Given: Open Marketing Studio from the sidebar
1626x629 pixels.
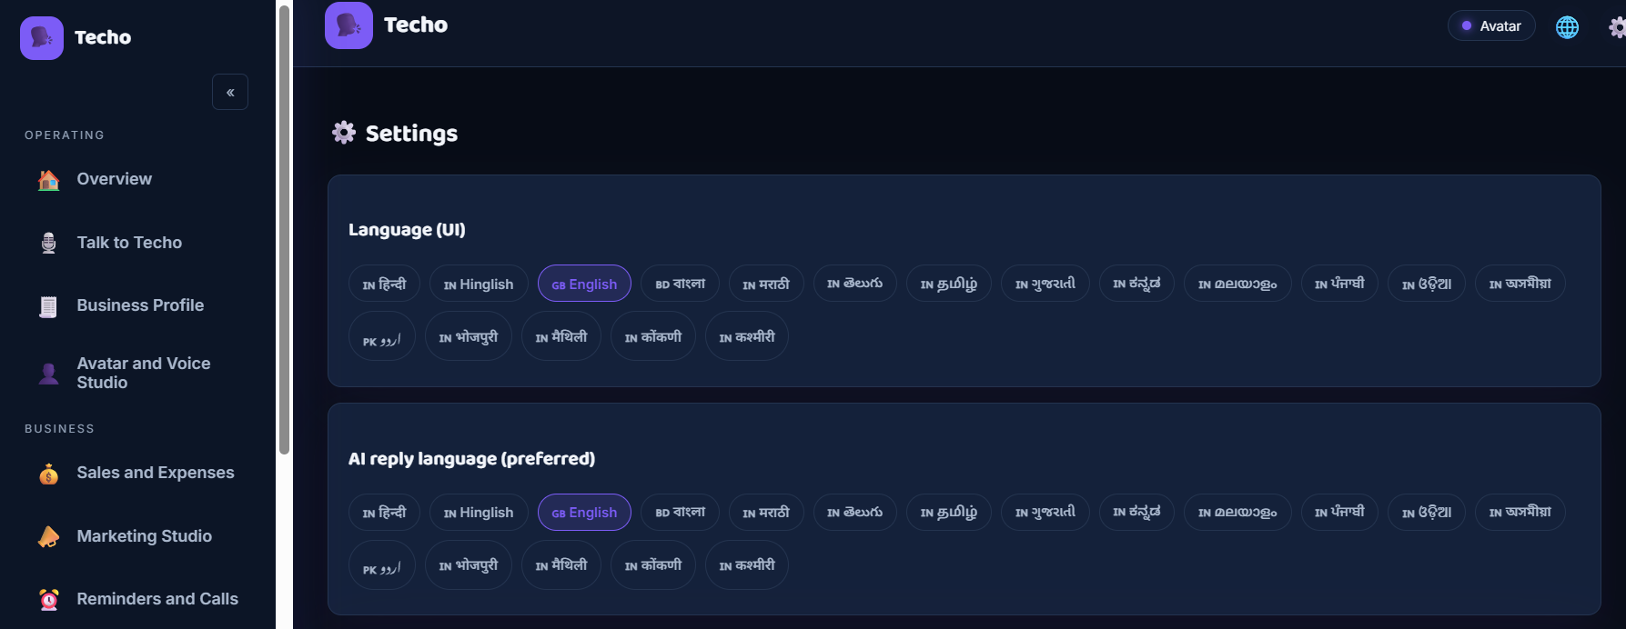Looking at the screenshot, I should [x=144, y=536].
